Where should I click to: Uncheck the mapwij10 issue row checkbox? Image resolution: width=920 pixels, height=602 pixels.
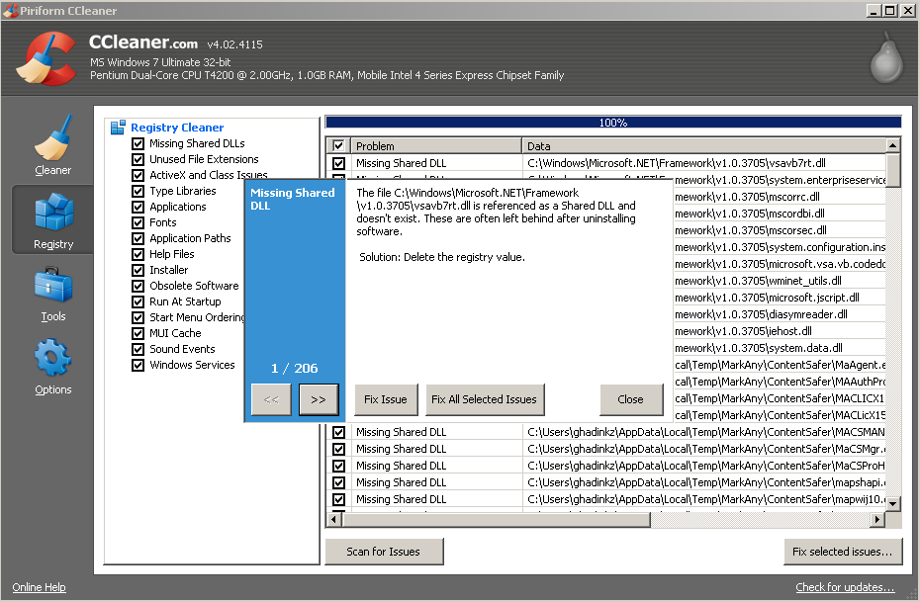pyautogui.click(x=338, y=499)
